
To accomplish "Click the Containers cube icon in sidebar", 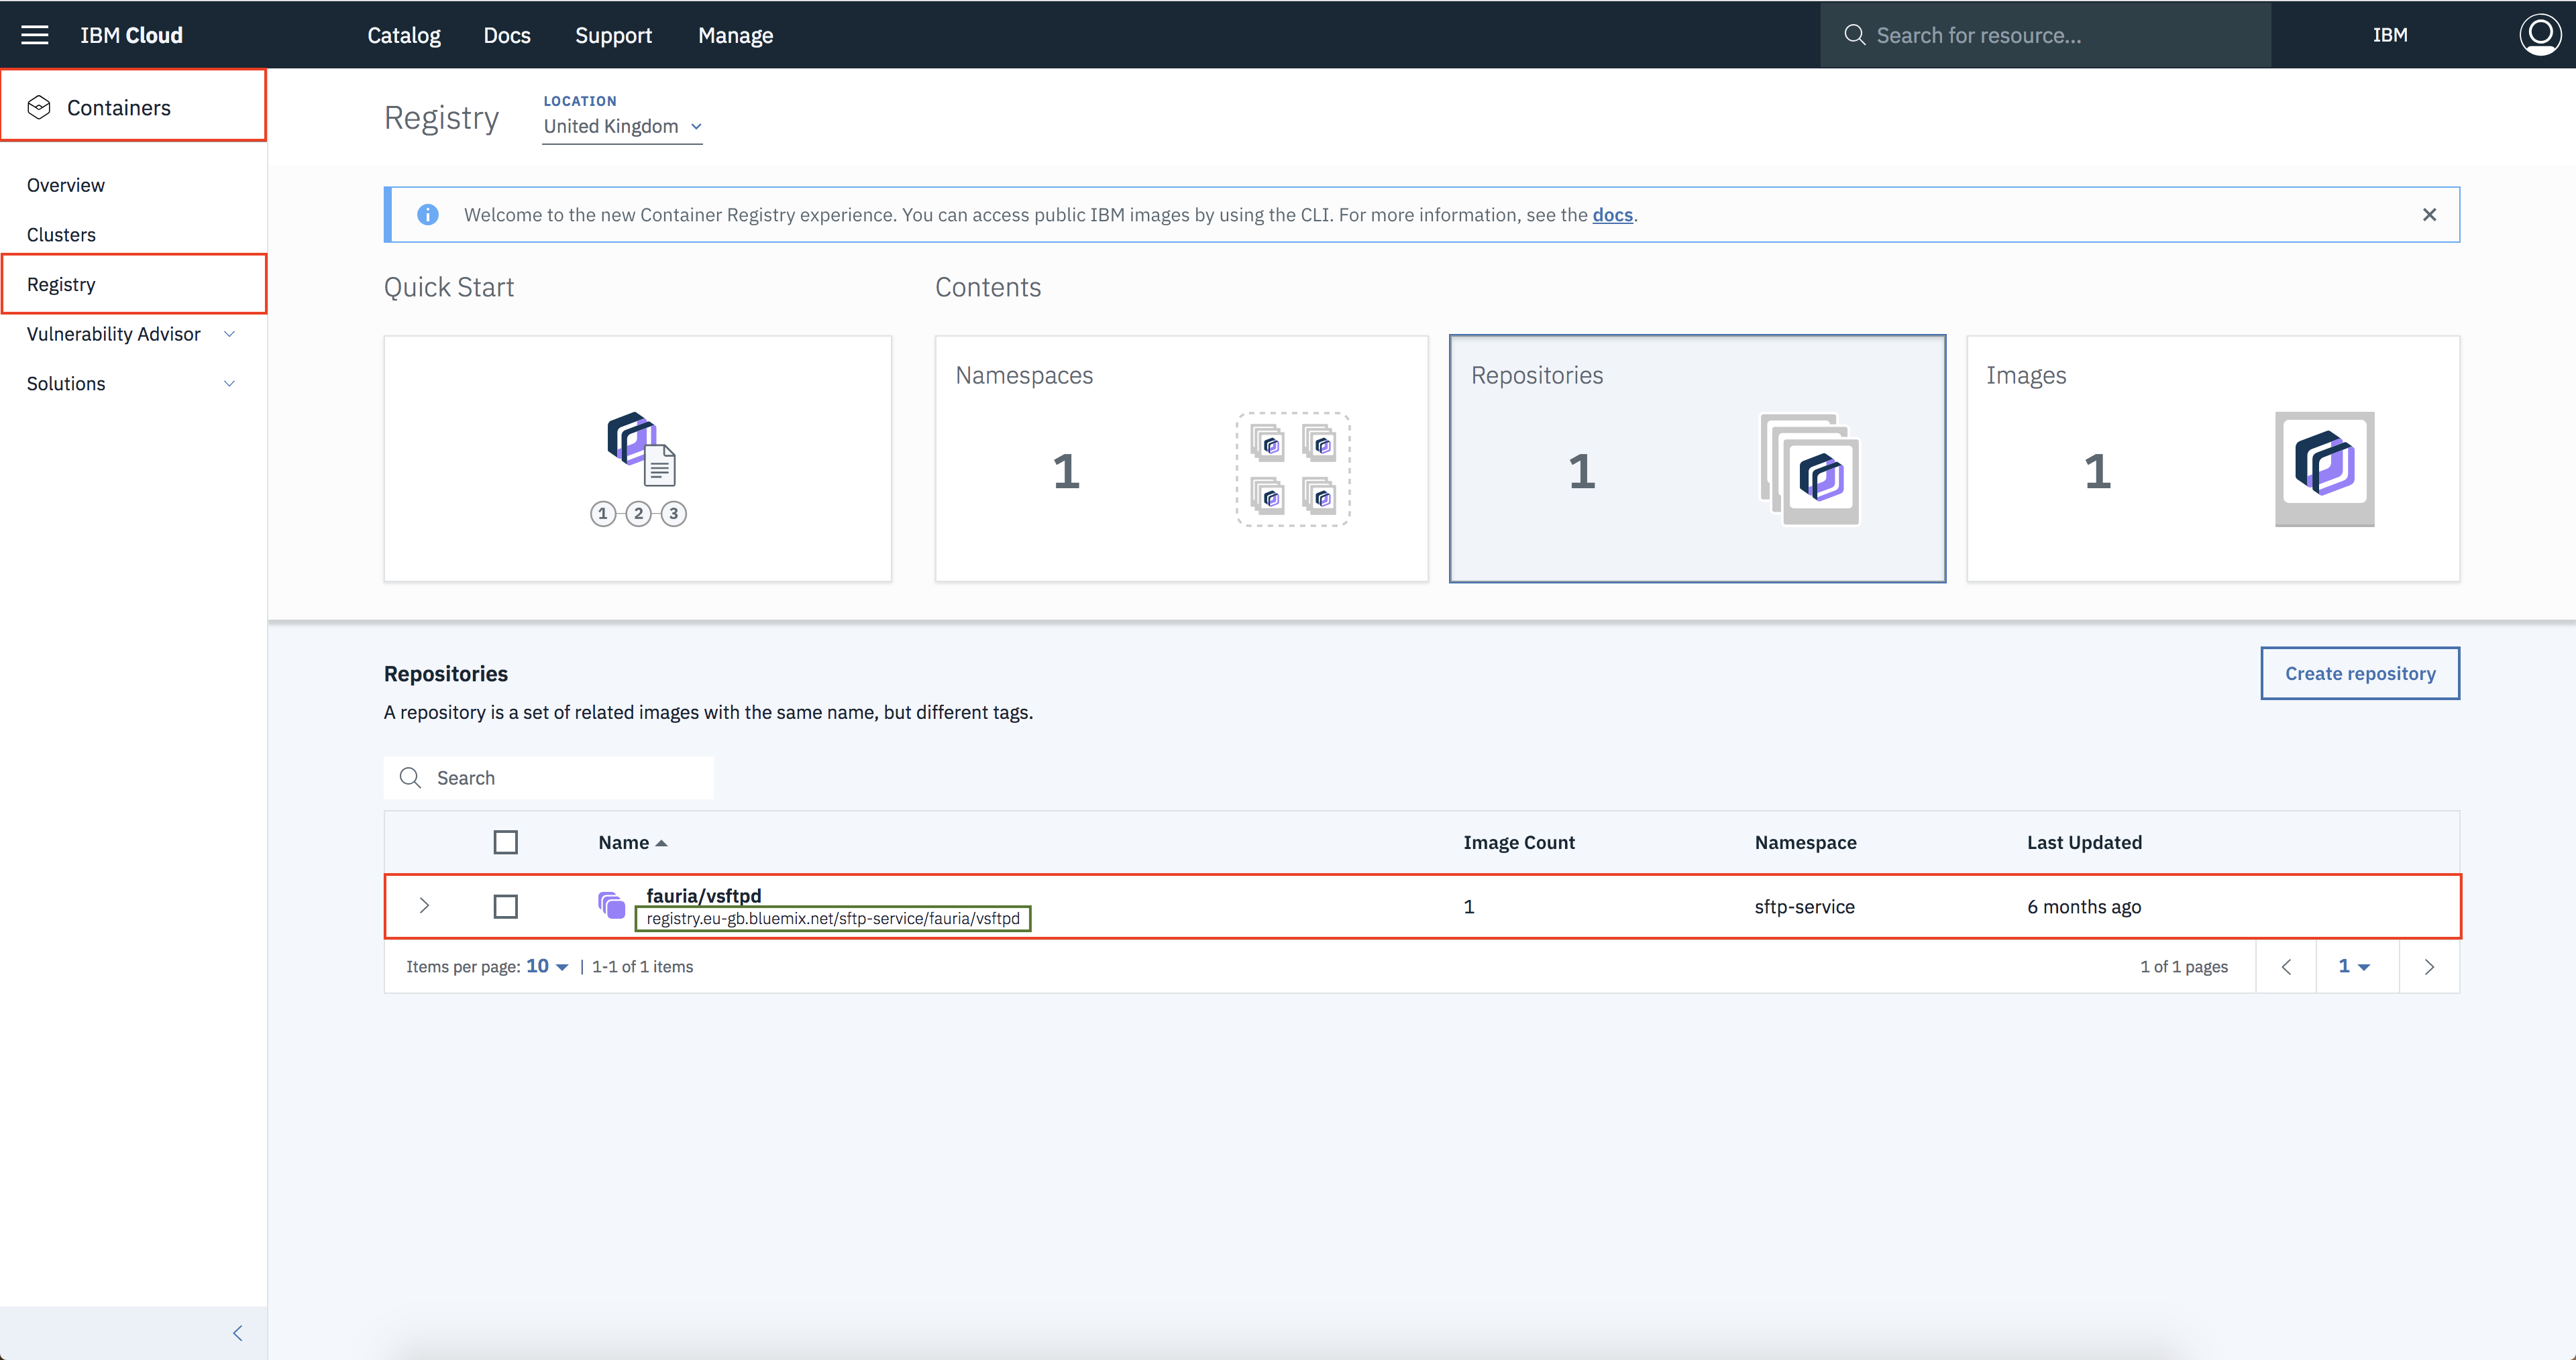I will pyautogui.click(x=39, y=107).
